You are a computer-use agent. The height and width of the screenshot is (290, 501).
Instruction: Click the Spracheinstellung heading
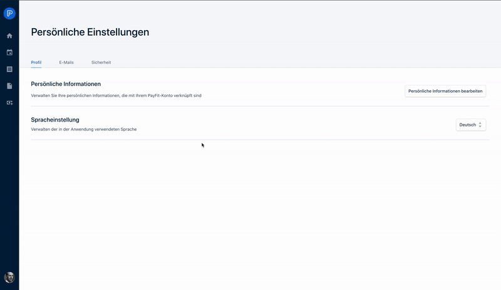pos(55,120)
